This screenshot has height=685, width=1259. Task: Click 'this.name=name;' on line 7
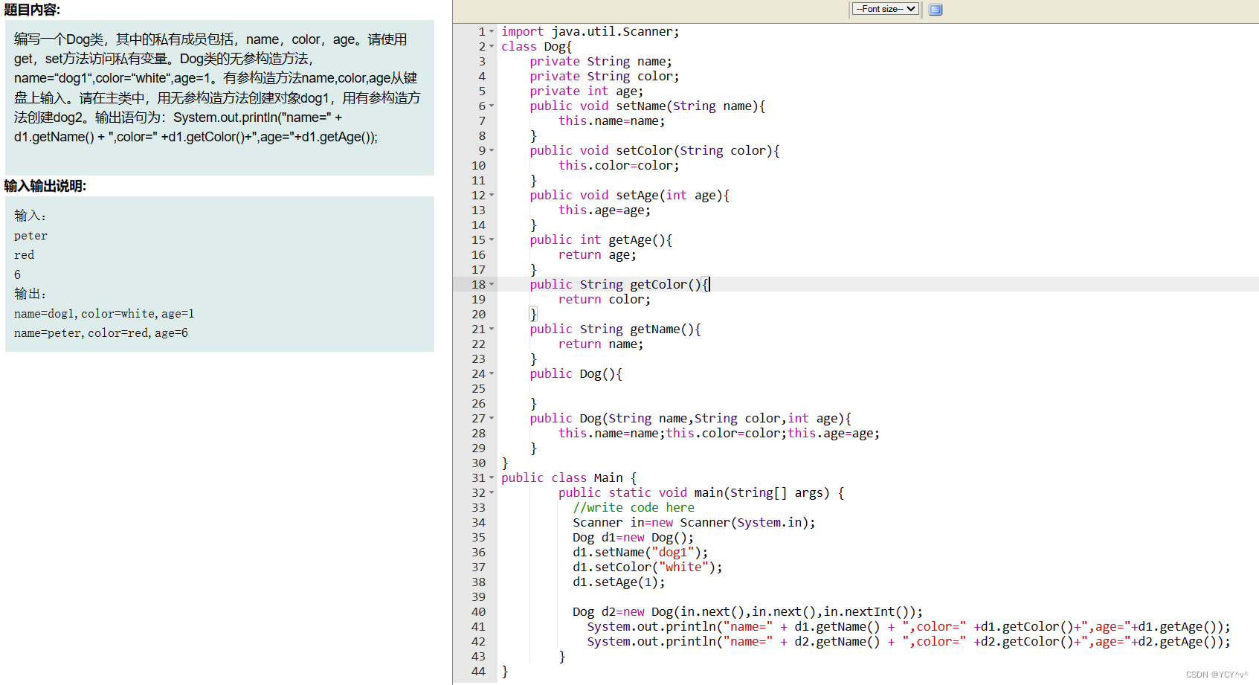tap(612, 120)
